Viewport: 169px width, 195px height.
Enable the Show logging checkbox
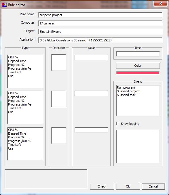[x=118, y=123]
